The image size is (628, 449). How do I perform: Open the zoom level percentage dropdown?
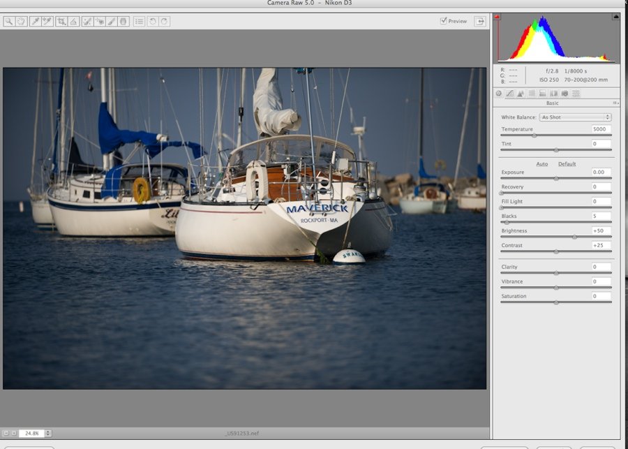tap(47, 433)
